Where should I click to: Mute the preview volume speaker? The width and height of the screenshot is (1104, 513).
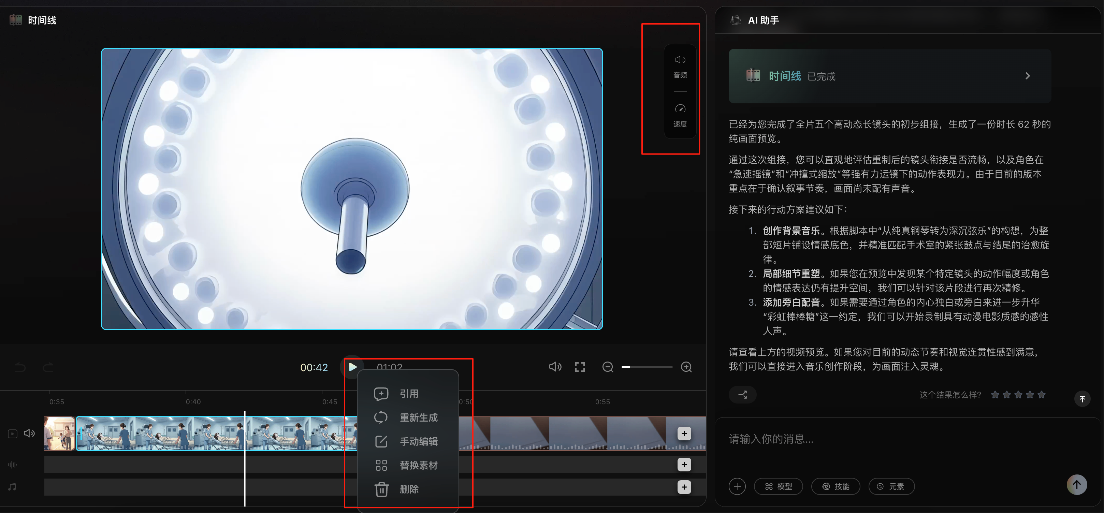pyautogui.click(x=555, y=367)
